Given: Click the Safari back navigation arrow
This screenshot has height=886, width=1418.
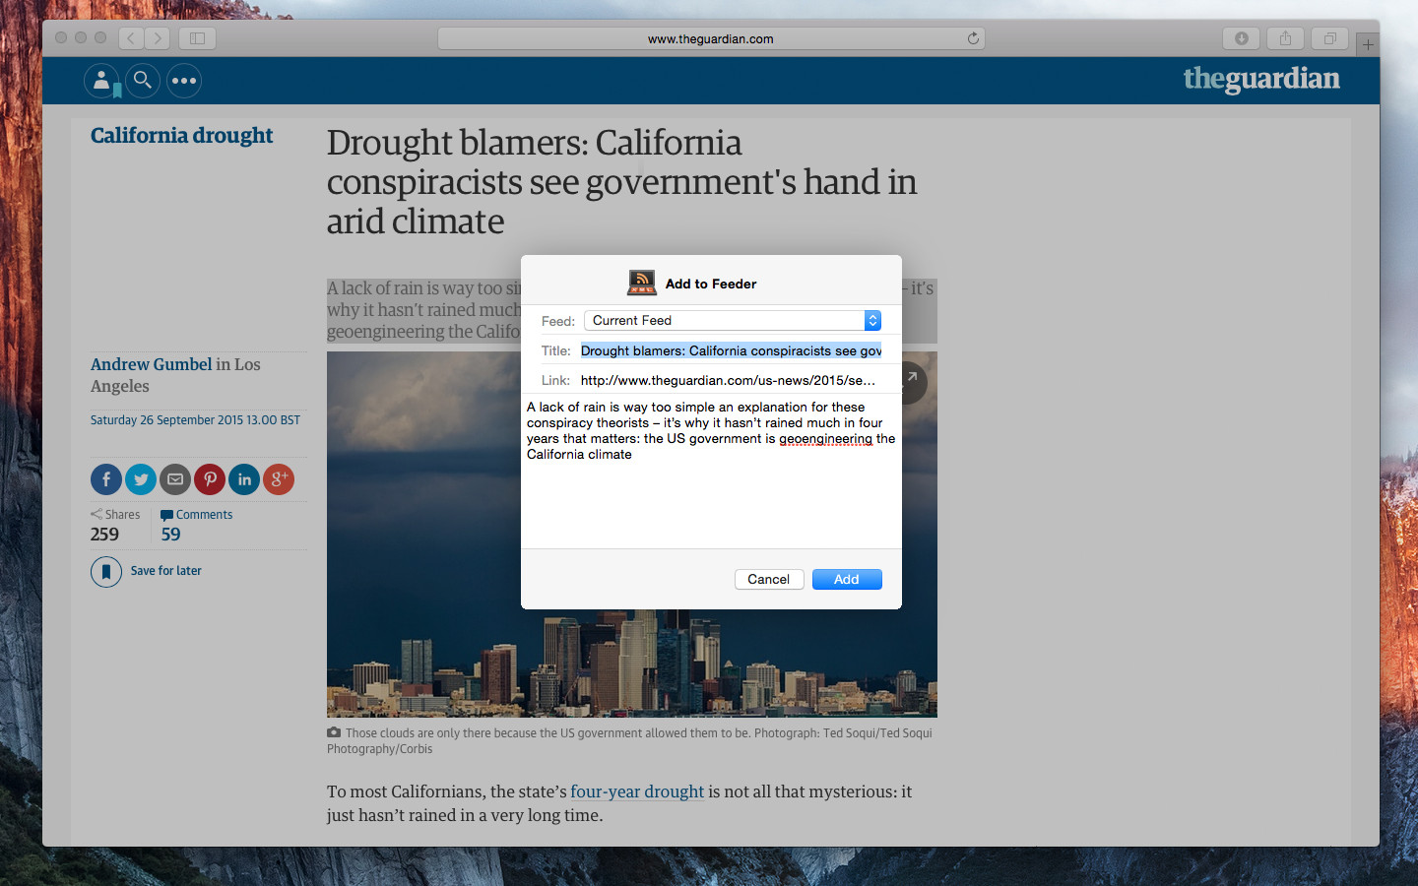Looking at the screenshot, I should click(131, 38).
